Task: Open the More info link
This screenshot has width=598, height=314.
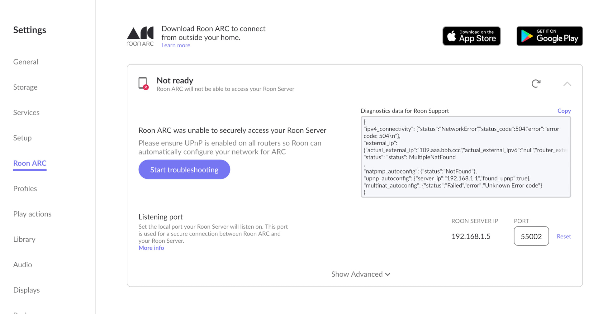Action: coord(151,248)
